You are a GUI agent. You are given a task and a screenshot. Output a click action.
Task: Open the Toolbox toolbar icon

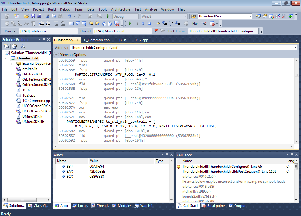coord(284,16)
